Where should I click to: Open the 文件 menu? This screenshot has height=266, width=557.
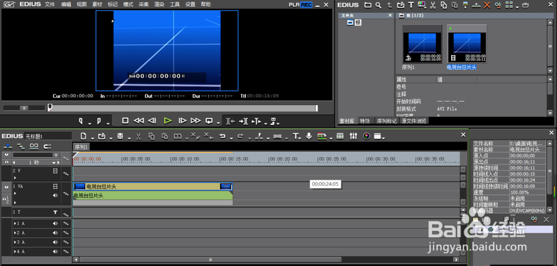coord(50,4)
